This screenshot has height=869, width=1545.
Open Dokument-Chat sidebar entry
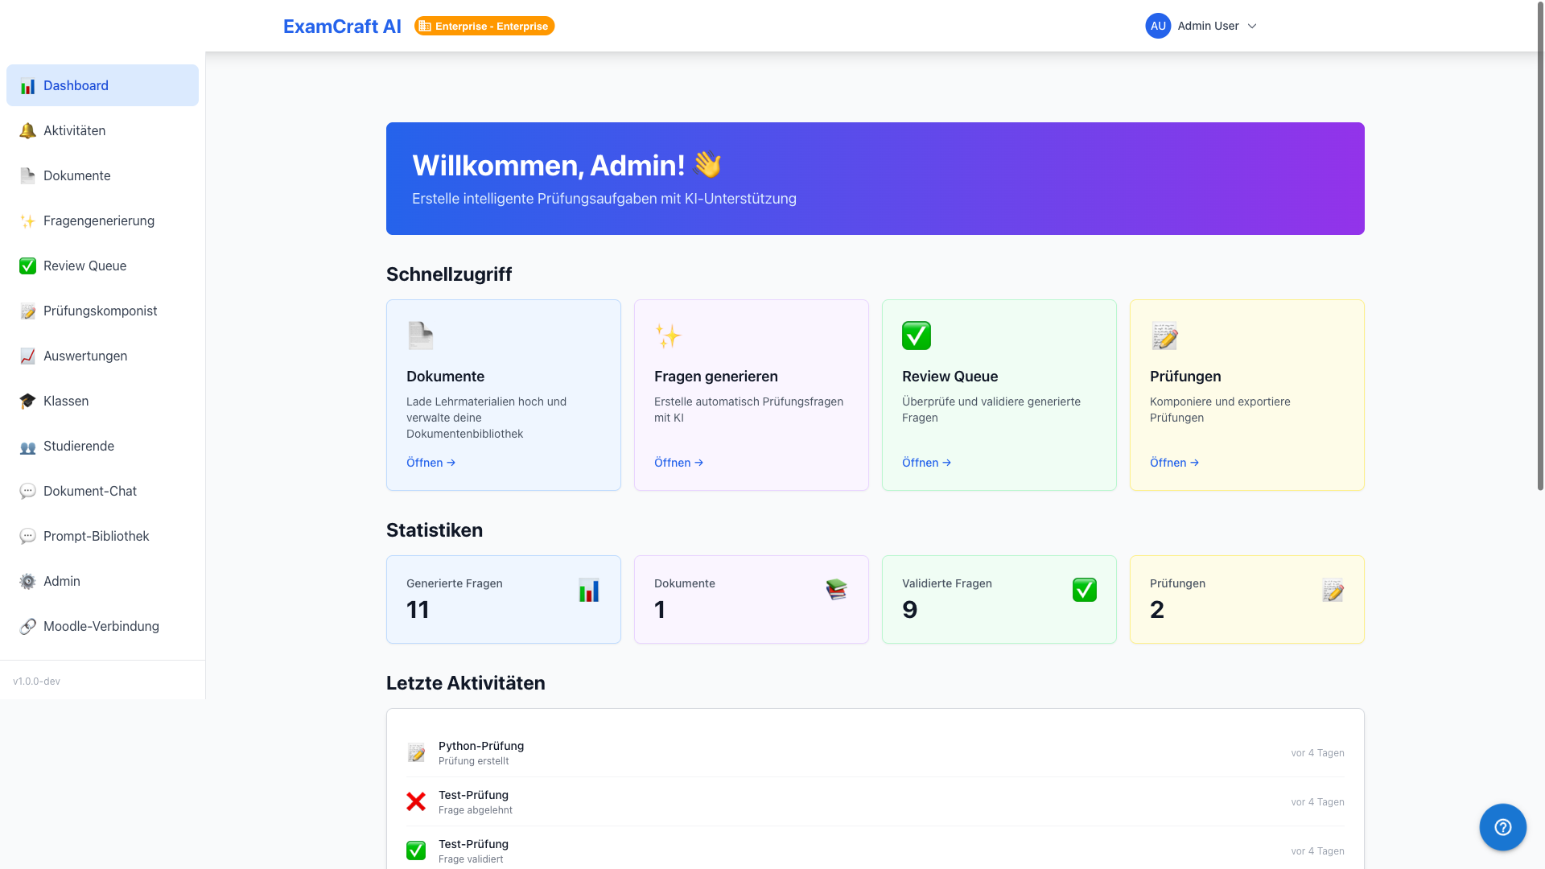pos(102,491)
